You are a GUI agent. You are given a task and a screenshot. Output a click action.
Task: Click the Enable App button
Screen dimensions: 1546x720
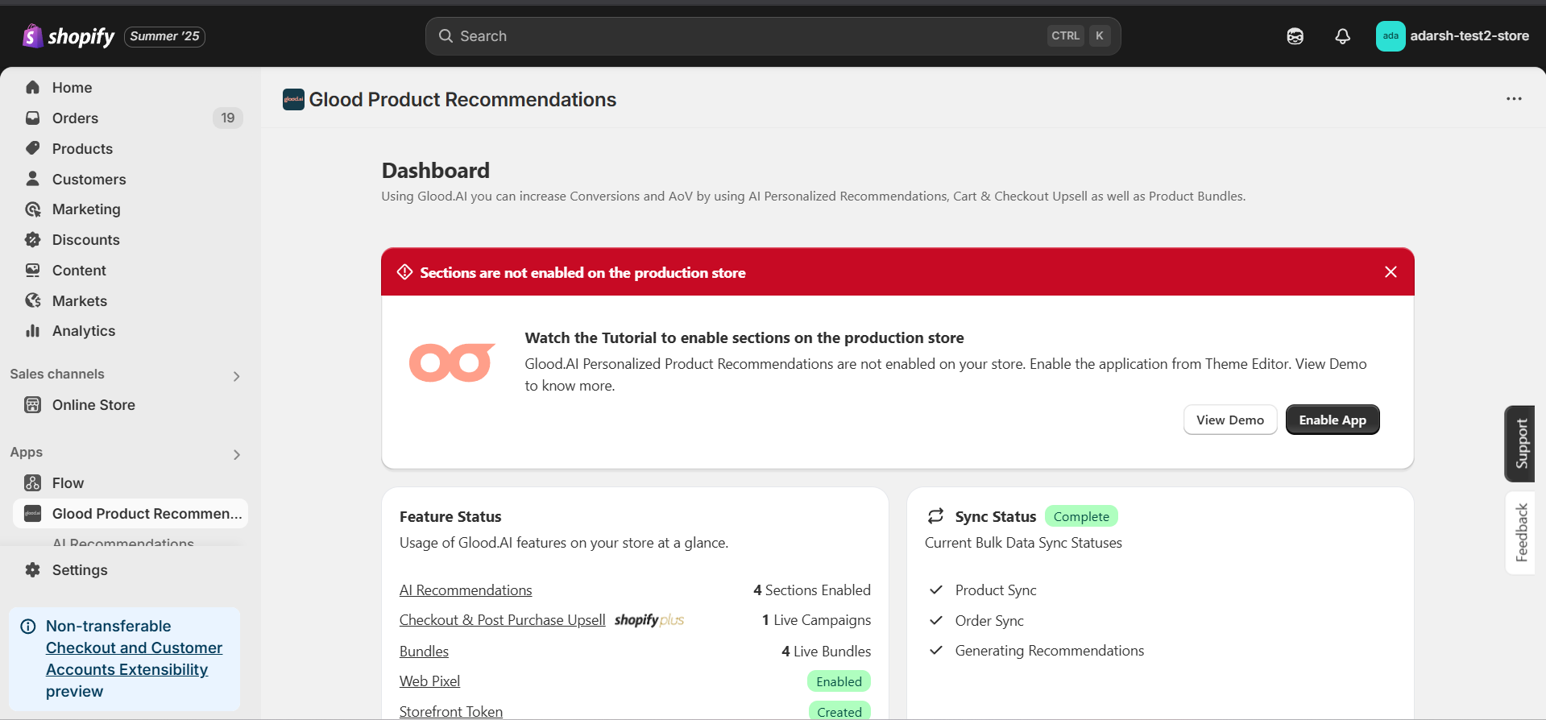pyautogui.click(x=1333, y=420)
